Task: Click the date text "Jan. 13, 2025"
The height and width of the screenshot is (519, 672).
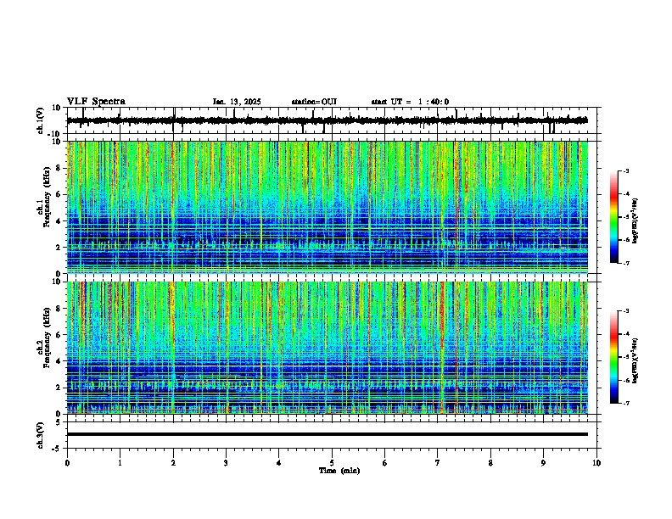Action: click(237, 102)
